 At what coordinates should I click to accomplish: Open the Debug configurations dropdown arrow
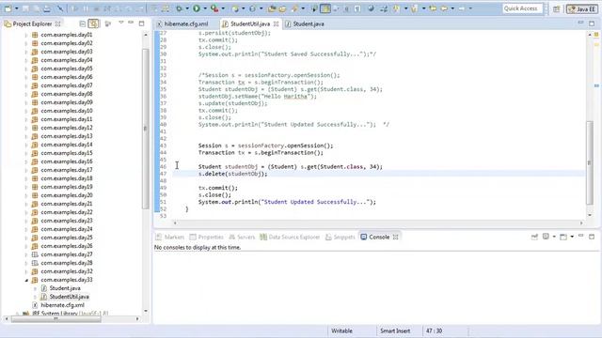point(187,8)
